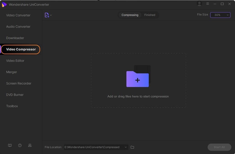The width and height of the screenshot is (235, 154).
Task: Select the Compressing tab
Action: (x=130, y=15)
